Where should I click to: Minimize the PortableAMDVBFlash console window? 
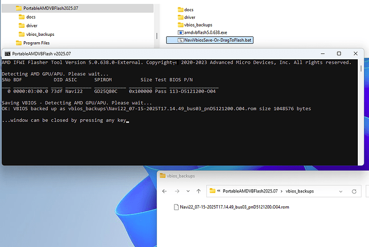click(x=322, y=53)
